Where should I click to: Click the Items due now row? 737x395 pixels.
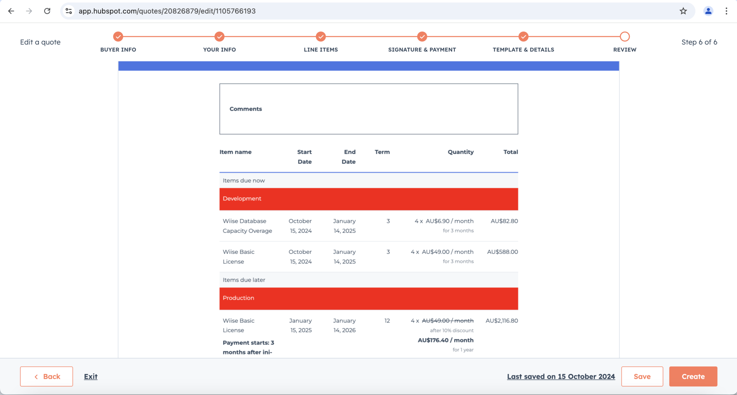[x=369, y=180]
